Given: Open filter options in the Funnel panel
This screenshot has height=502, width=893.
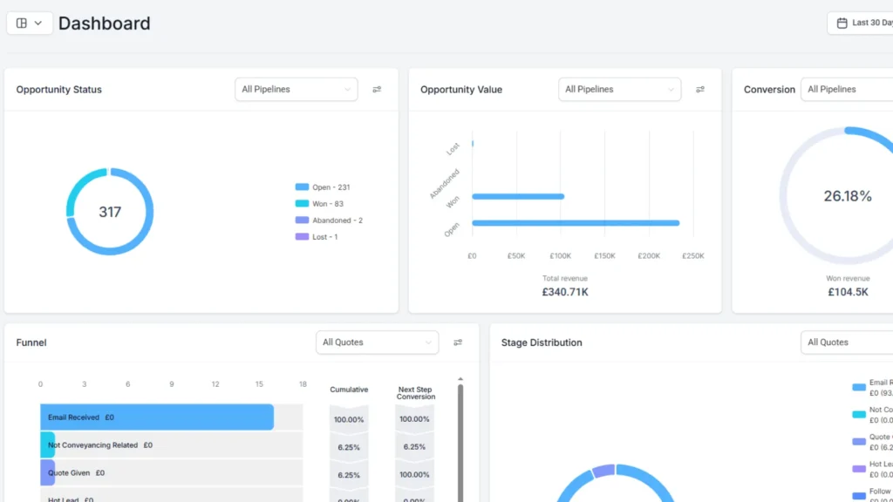Looking at the screenshot, I should pos(458,342).
